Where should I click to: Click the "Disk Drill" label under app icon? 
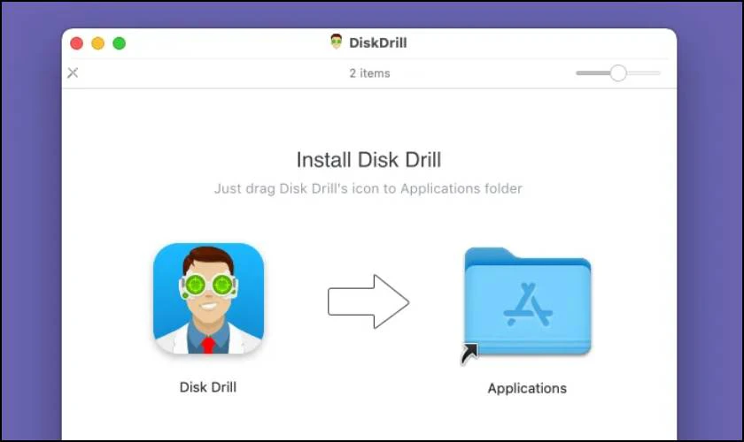pyautogui.click(x=208, y=387)
